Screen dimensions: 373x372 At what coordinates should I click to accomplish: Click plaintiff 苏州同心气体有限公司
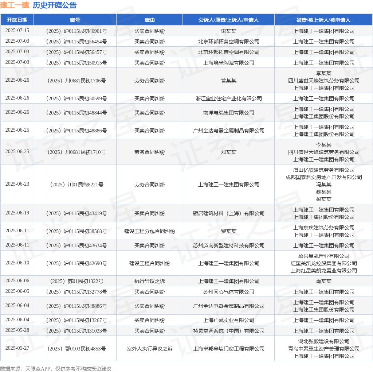click(229, 292)
